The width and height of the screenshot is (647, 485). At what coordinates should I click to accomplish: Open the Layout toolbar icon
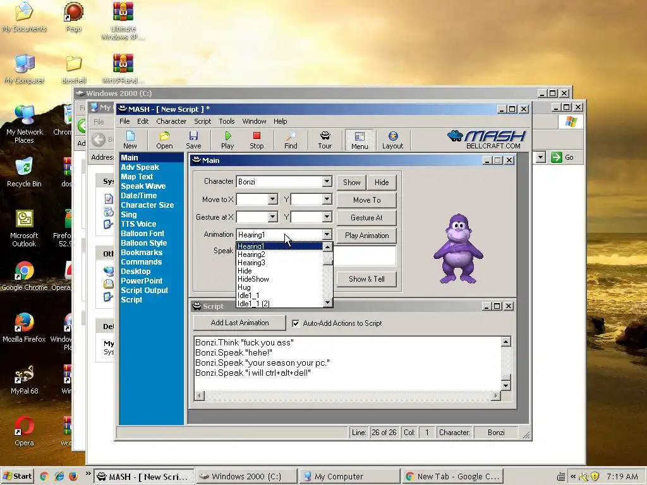(x=392, y=140)
